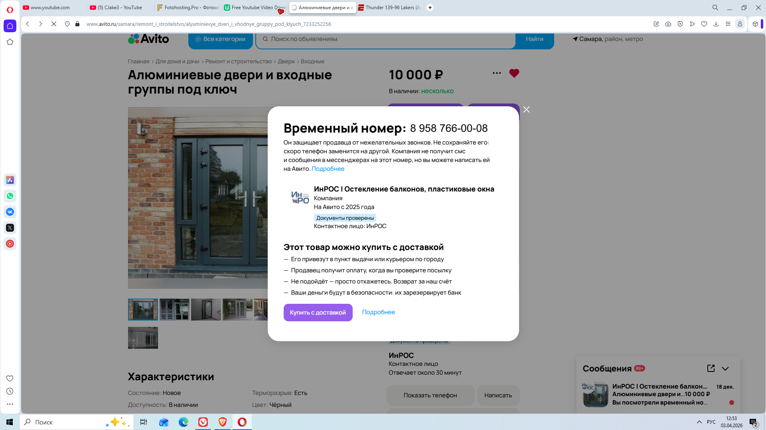Open VK messenger in sidebar
Image resolution: width=766 pixels, height=430 pixels.
click(10, 212)
